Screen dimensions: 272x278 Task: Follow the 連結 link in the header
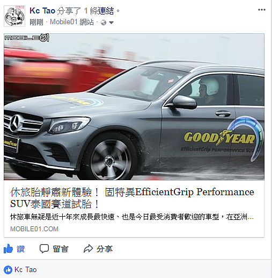click(106, 11)
